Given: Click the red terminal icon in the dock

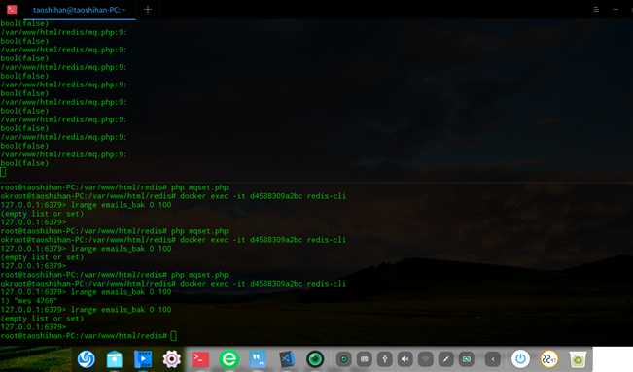Looking at the screenshot, I should [200, 359].
